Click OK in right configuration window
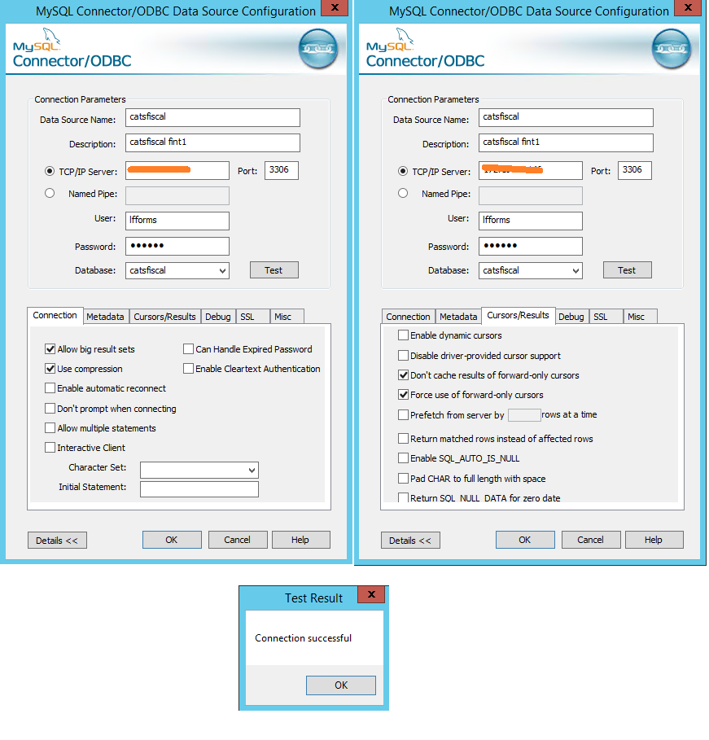 point(525,540)
